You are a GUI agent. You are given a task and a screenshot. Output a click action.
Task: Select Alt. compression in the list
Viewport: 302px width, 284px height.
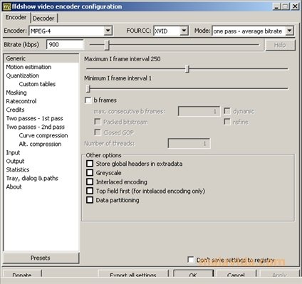point(41,144)
